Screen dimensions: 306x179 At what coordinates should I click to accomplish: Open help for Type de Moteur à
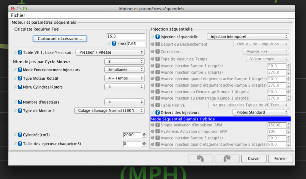click(20, 110)
